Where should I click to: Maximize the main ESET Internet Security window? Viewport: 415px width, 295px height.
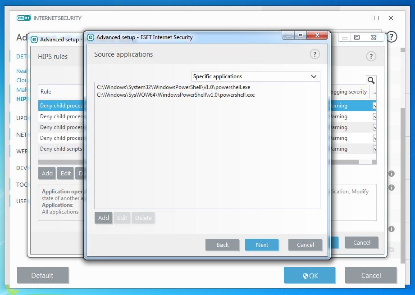[376, 18]
